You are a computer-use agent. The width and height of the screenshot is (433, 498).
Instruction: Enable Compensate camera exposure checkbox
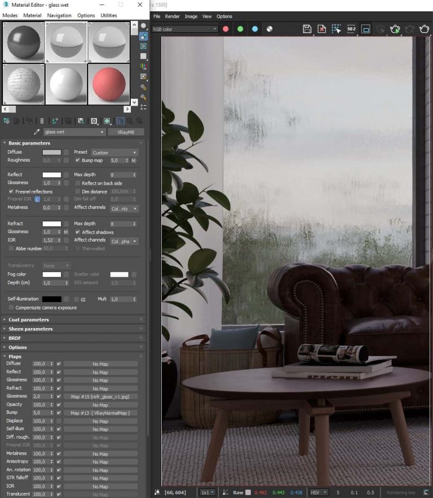pos(11,307)
